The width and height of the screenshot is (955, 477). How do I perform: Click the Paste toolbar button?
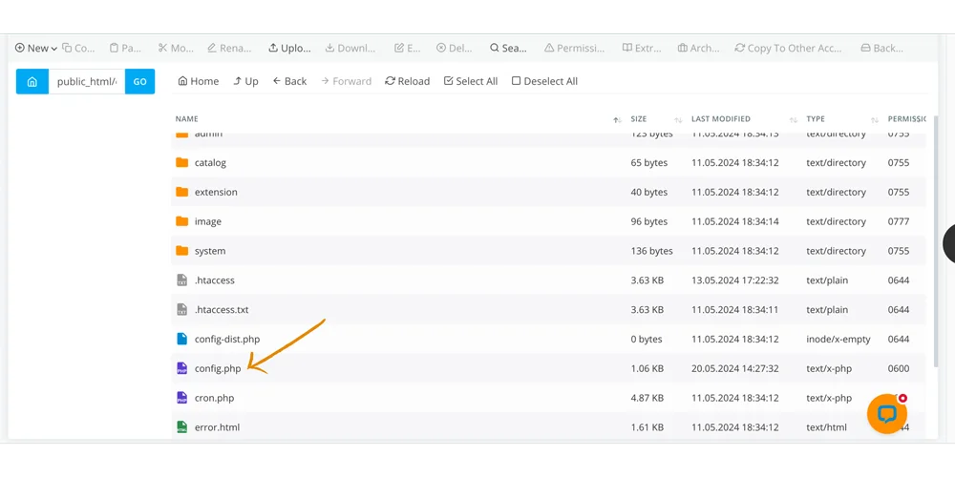[125, 48]
